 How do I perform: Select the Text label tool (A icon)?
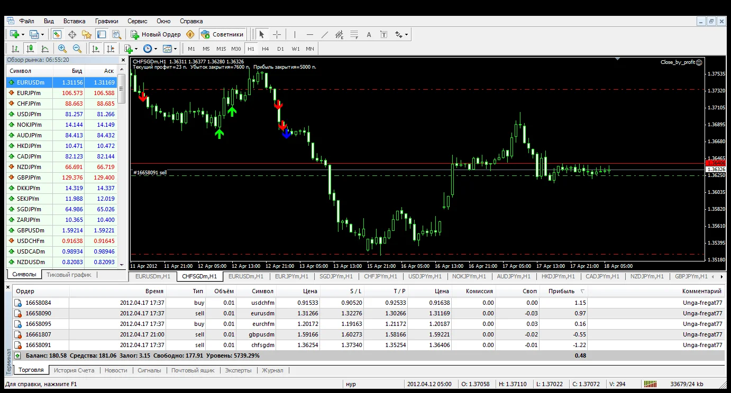click(x=369, y=34)
